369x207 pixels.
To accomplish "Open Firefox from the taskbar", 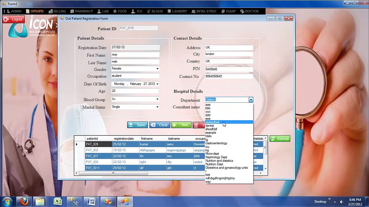I will pos(24,202).
